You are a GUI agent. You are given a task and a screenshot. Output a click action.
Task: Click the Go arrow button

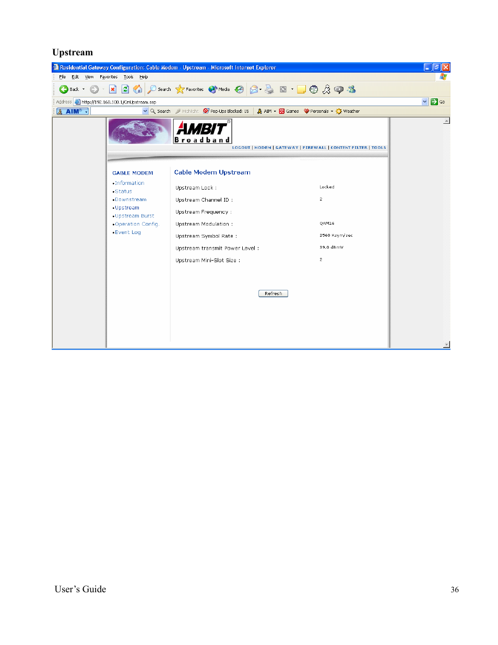click(438, 102)
